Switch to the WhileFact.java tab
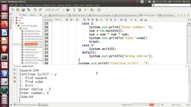The width and height of the screenshot is (191, 107). pyautogui.click(x=58, y=15)
